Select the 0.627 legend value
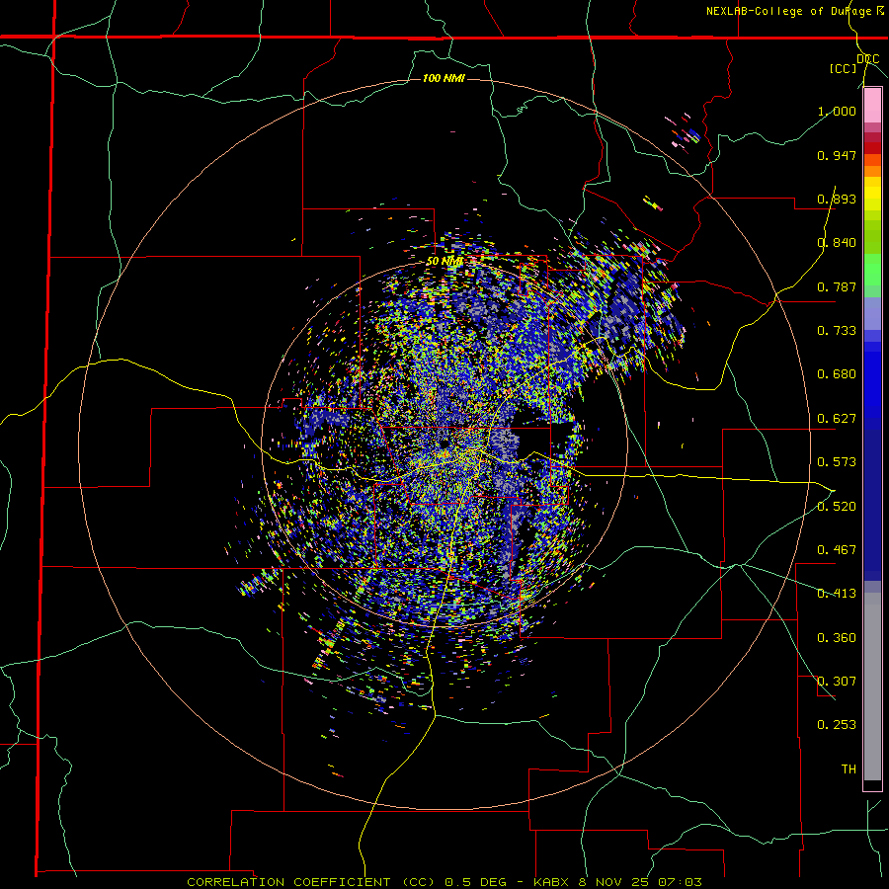Viewport: 889px width, 889px height. 837,419
